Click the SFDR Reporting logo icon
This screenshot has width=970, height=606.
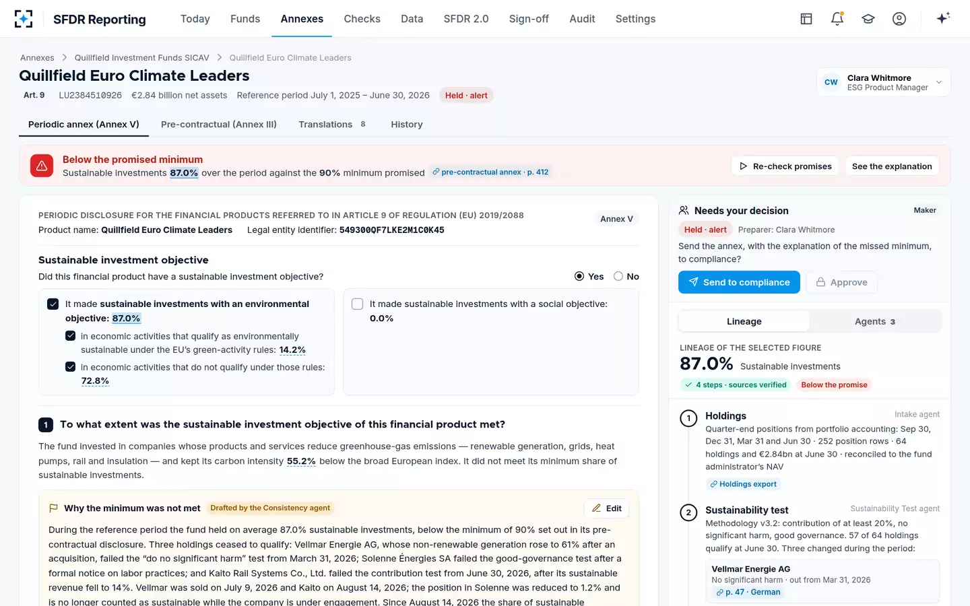(24, 19)
